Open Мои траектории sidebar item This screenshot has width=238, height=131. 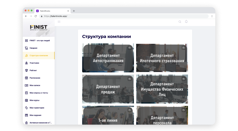(37, 108)
